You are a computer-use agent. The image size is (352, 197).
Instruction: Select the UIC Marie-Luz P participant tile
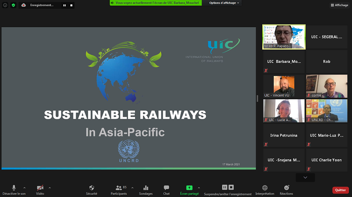326,136
